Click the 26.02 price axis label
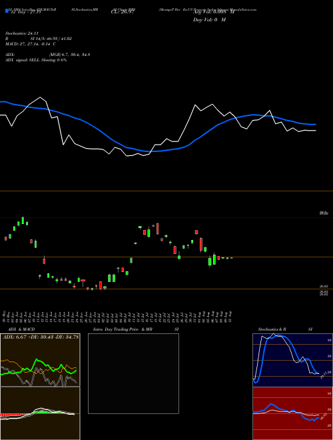 324,286
